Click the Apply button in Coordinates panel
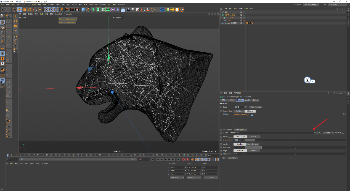 [211, 178]
